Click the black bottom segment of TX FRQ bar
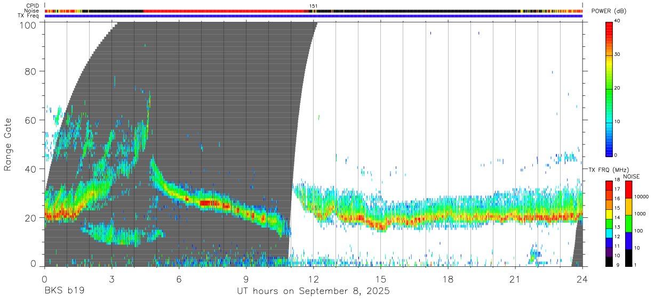 (x=609, y=262)
